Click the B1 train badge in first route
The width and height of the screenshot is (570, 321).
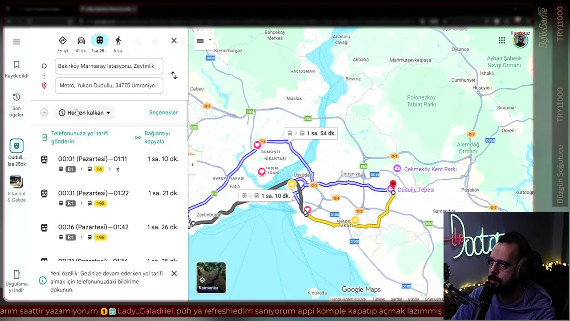(70, 169)
